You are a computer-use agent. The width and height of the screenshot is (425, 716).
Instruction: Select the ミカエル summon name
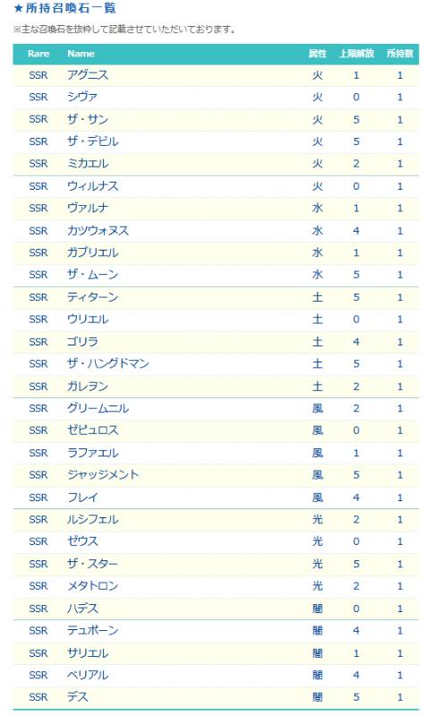(88, 164)
